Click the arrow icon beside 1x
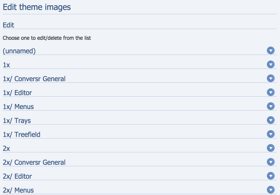280x195 pixels. coord(271,64)
